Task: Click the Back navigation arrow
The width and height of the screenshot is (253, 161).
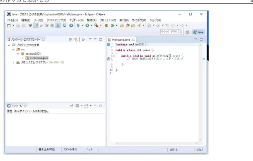Action: point(173,25)
